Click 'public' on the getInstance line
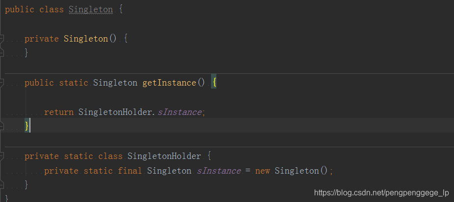The width and height of the screenshot is (454, 202). 39,83
